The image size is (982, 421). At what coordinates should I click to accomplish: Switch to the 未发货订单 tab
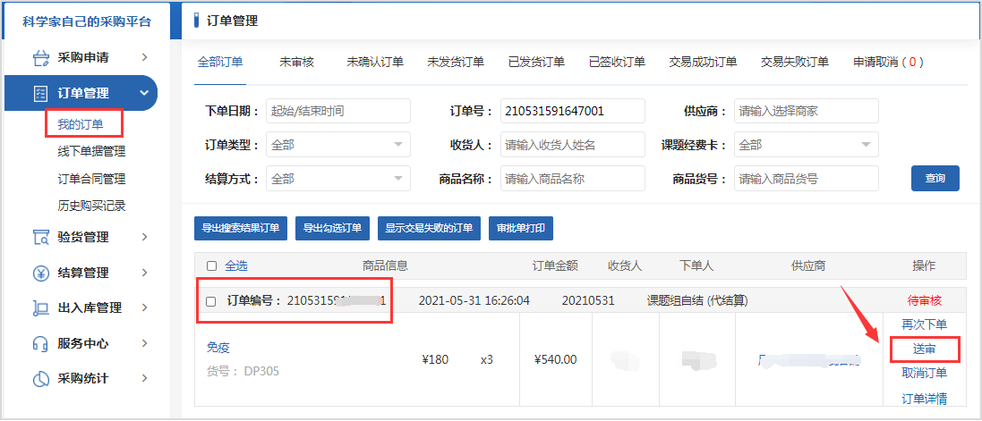click(x=455, y=63)
